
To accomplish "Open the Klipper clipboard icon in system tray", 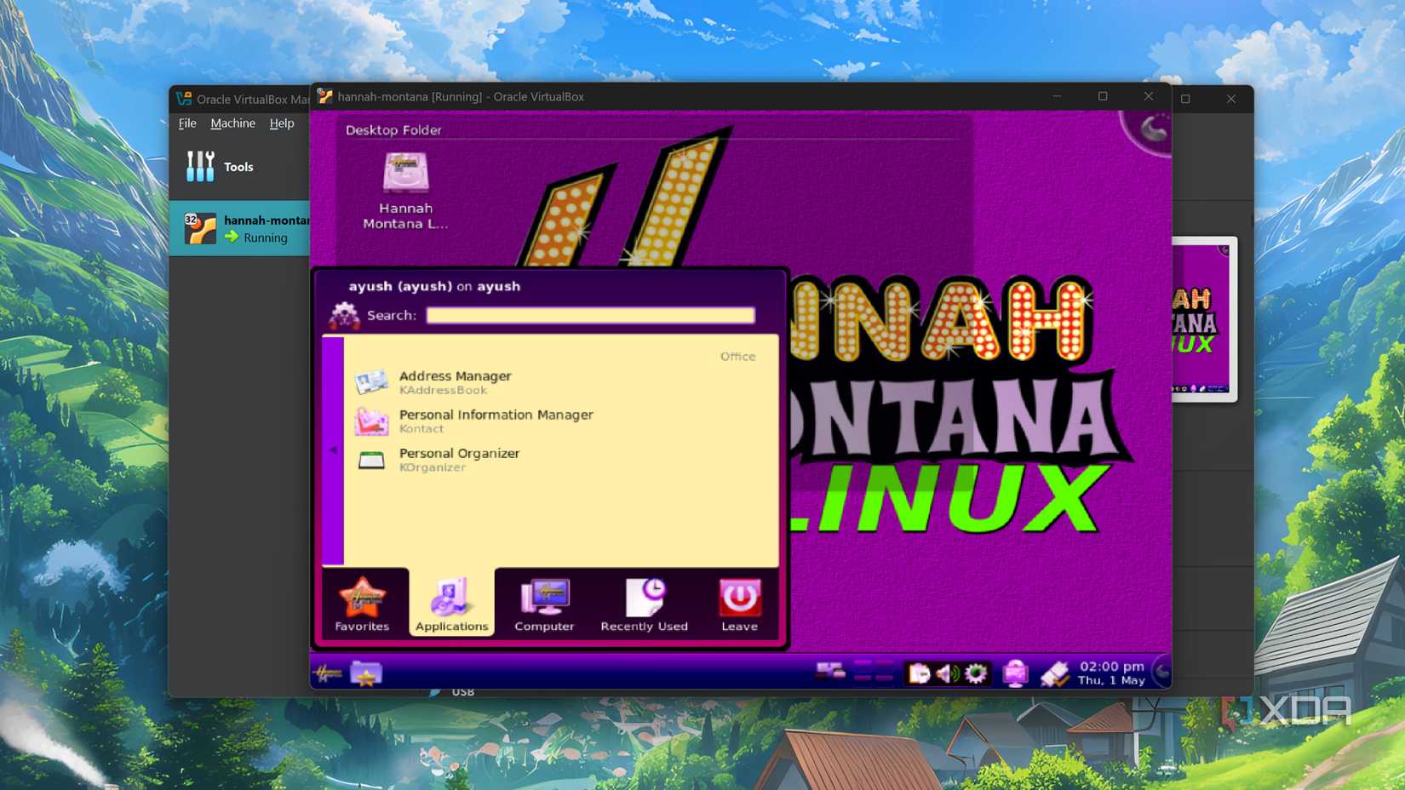I will click(920, 673).
